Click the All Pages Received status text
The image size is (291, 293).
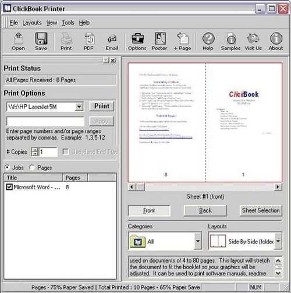tap(41, 80)
